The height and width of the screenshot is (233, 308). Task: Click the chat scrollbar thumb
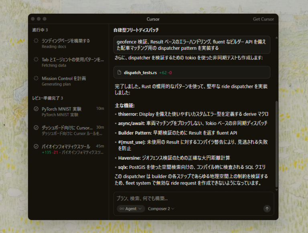point(277,144)
